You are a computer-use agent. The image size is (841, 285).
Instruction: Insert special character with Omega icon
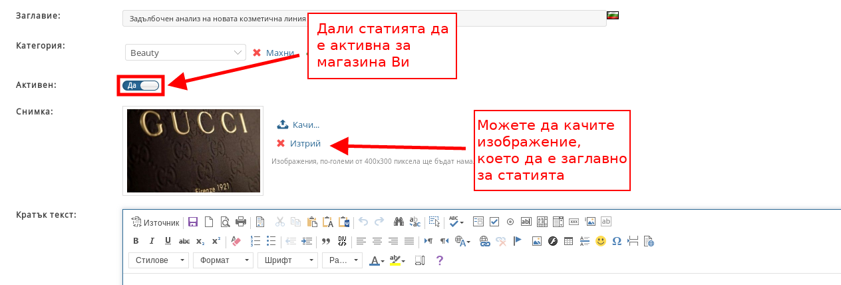tap(617, 241)
